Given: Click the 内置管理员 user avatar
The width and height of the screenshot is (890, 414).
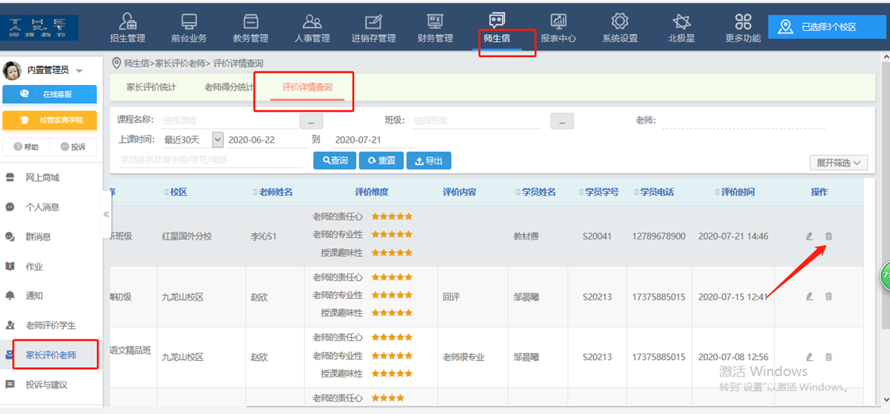Looking at the screenshot, I should coord(12,71).
